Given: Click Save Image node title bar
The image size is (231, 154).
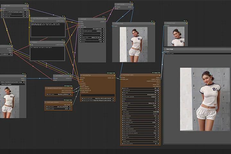Looking at the screenshot, I should (x=197, y=49).
